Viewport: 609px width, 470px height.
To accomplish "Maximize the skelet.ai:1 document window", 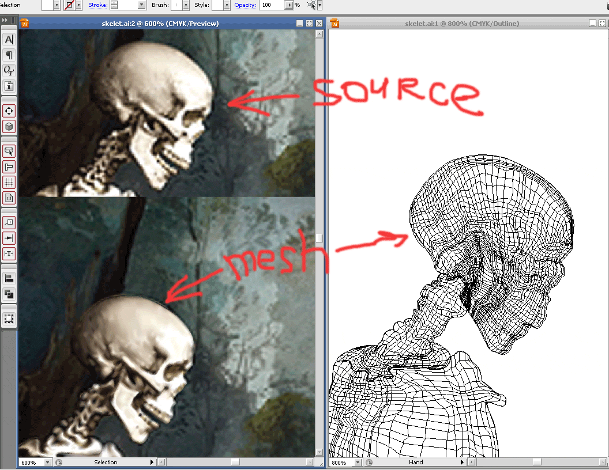I will (603, 23).
